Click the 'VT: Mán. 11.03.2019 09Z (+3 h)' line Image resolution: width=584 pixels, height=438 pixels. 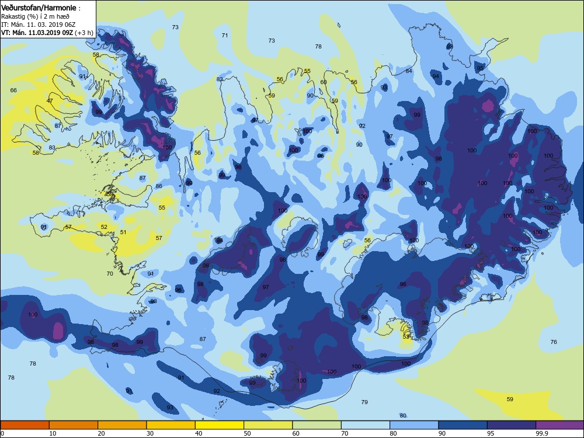[x=47, y=33]
